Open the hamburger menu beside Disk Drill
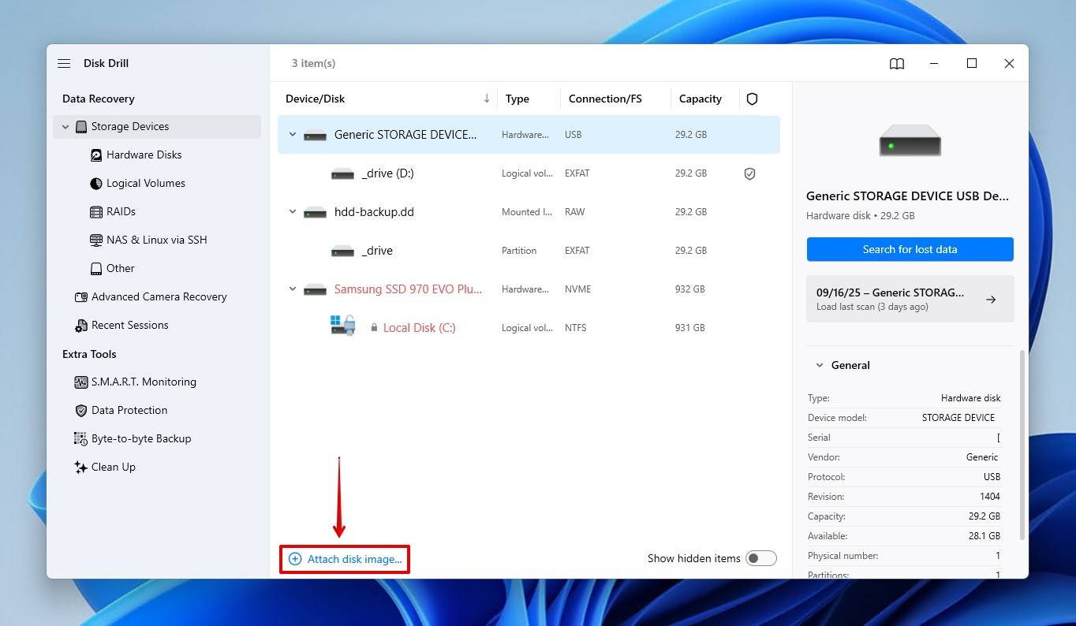The height and width of the screenshot is (626, 1076). [x=64, y=63]
